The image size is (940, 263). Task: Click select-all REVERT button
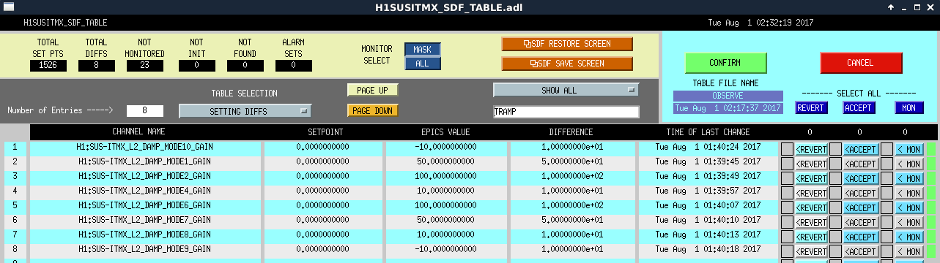click(811, 108)
